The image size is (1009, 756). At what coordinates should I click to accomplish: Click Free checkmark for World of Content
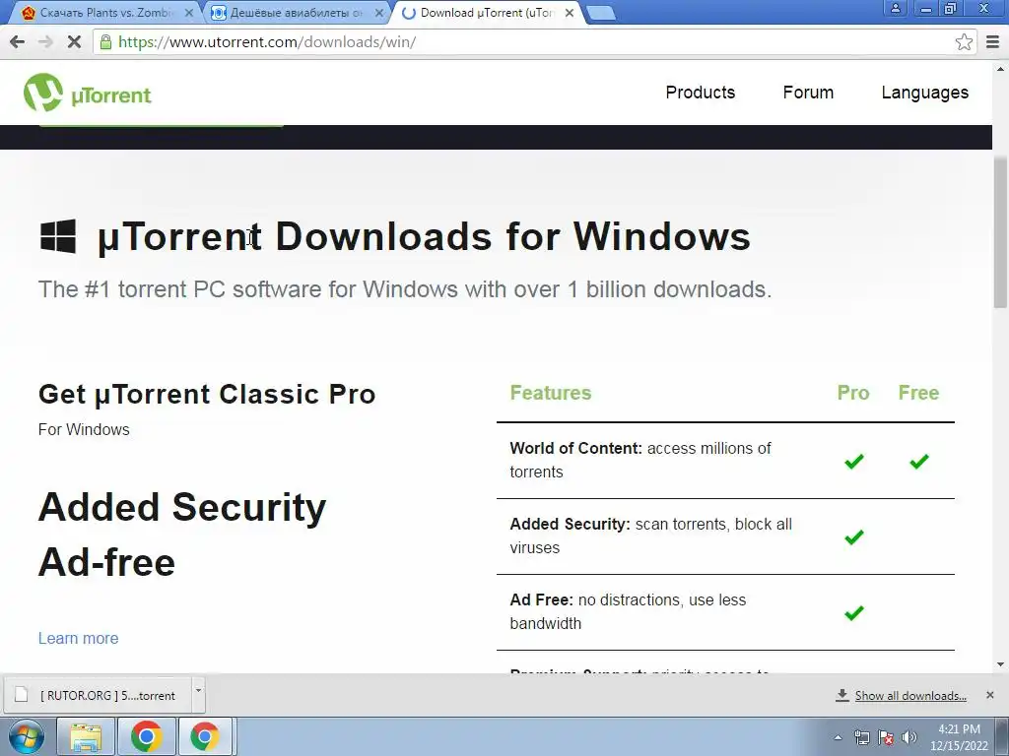919,461
